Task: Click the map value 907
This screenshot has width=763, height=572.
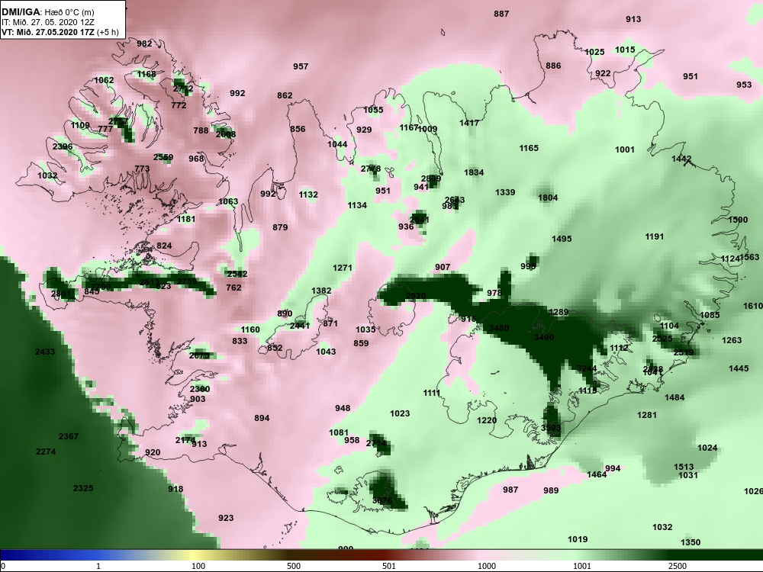Action: click(x=443, y=267)
